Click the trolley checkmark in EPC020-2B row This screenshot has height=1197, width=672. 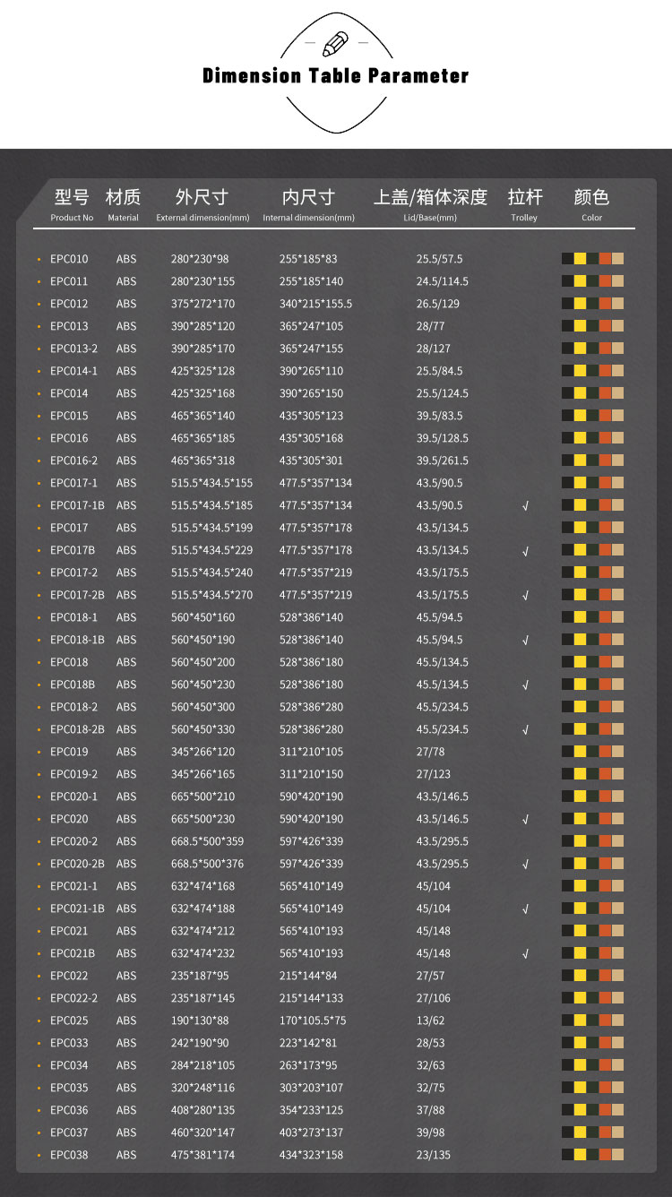pyautogui.click(x=526, y=864)
